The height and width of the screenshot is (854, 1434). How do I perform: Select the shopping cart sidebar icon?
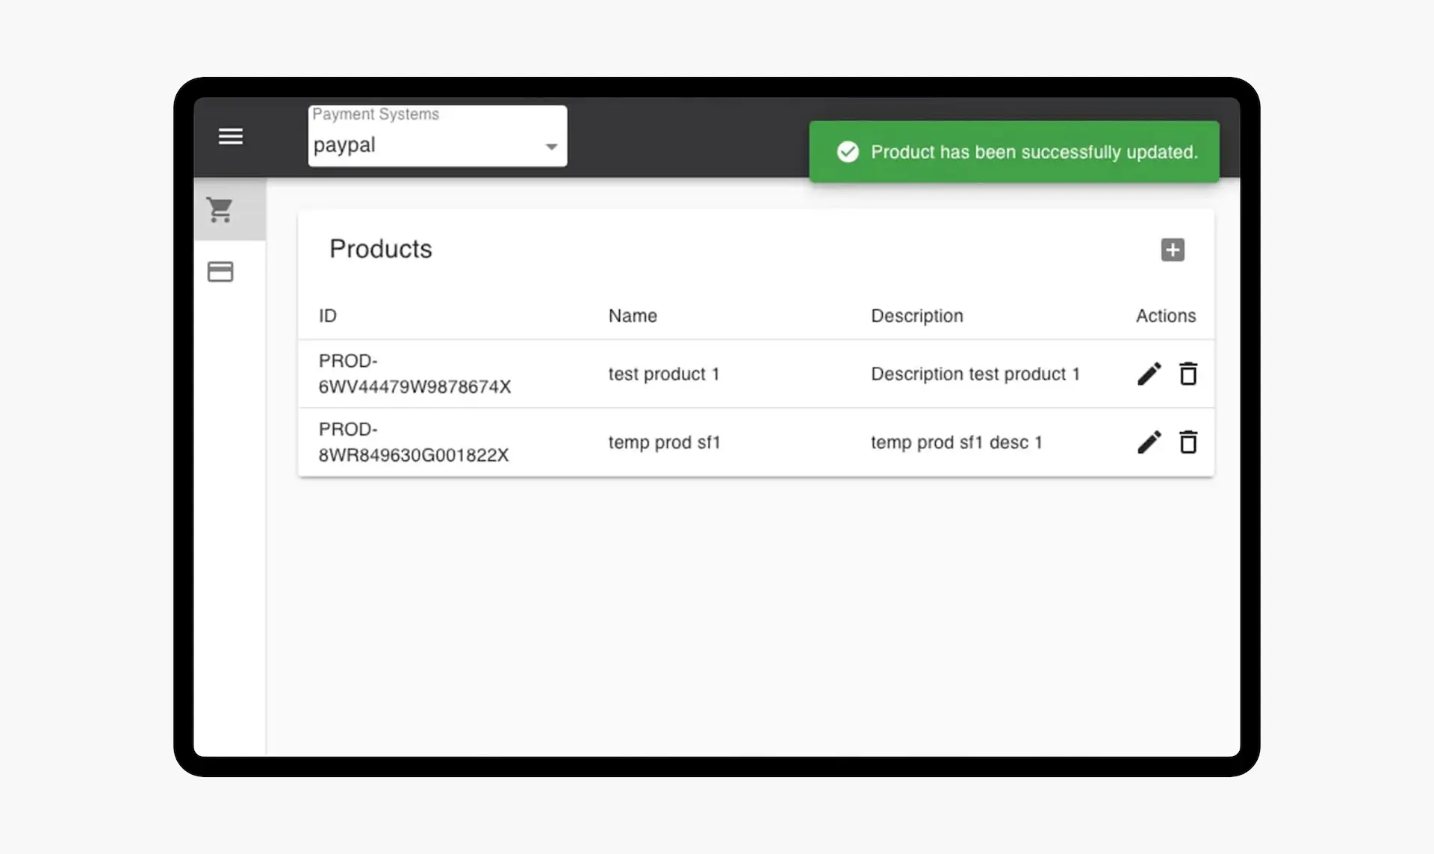[220, 210]
